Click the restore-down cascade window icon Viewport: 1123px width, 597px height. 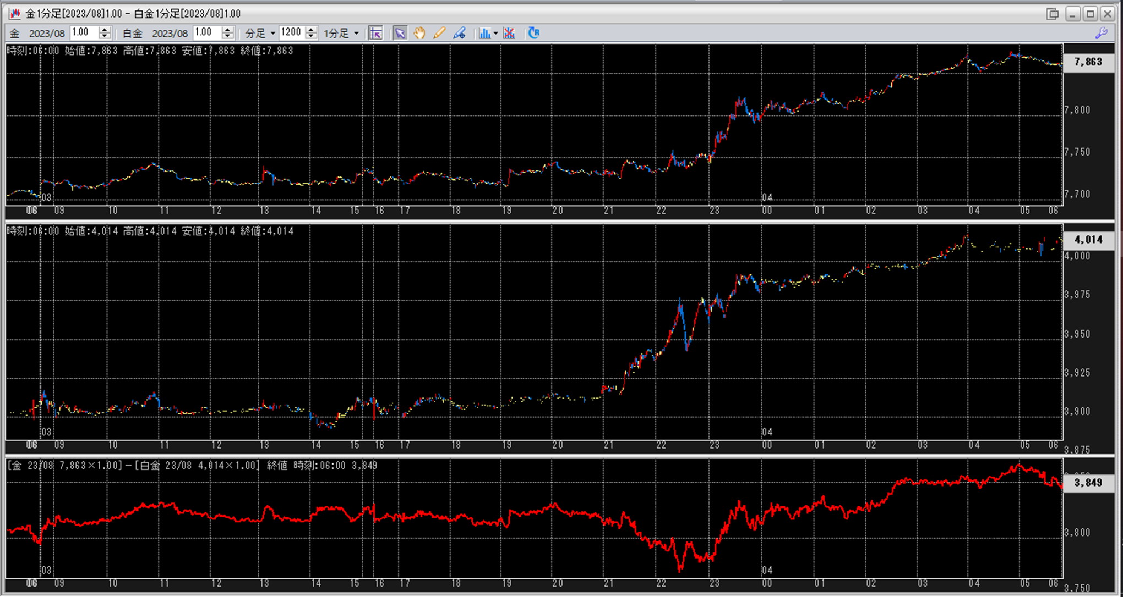[1053, 14]
